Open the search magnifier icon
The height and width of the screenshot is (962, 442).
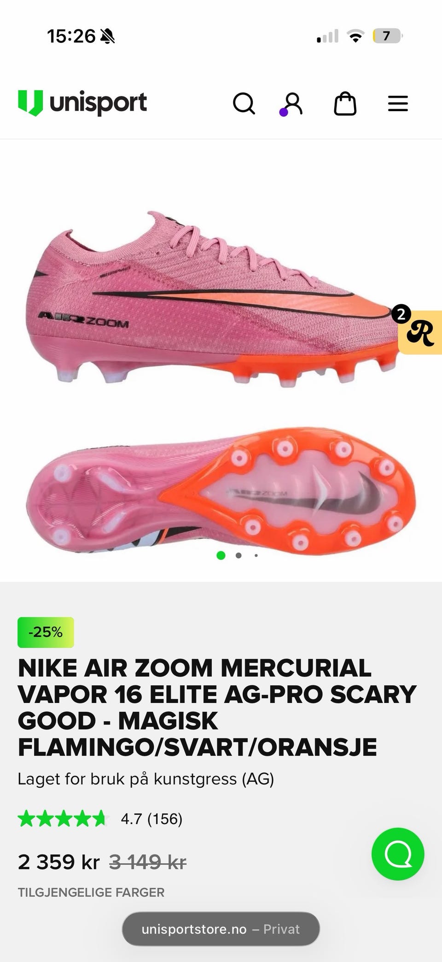[x=244, y=103]
